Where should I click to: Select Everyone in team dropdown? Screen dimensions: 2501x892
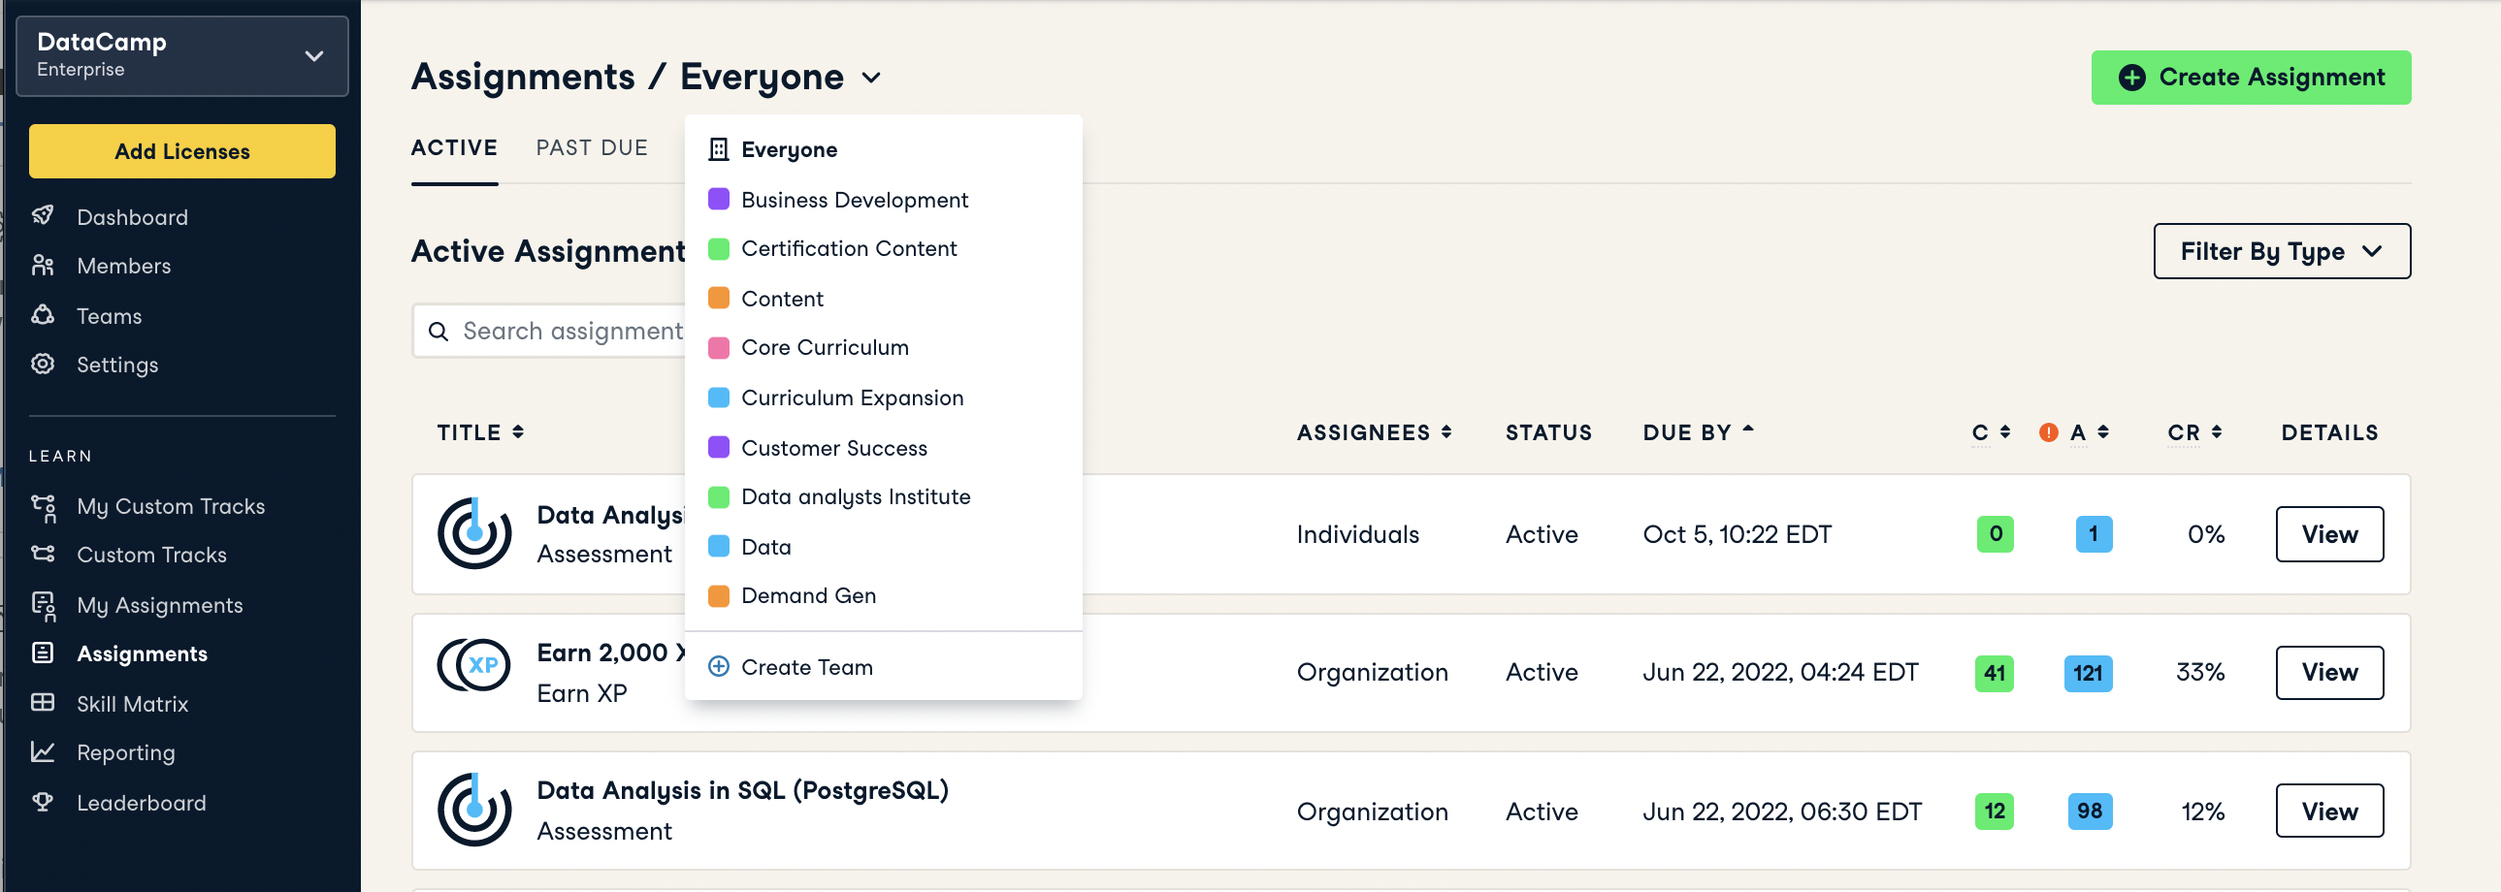[884, 149]
